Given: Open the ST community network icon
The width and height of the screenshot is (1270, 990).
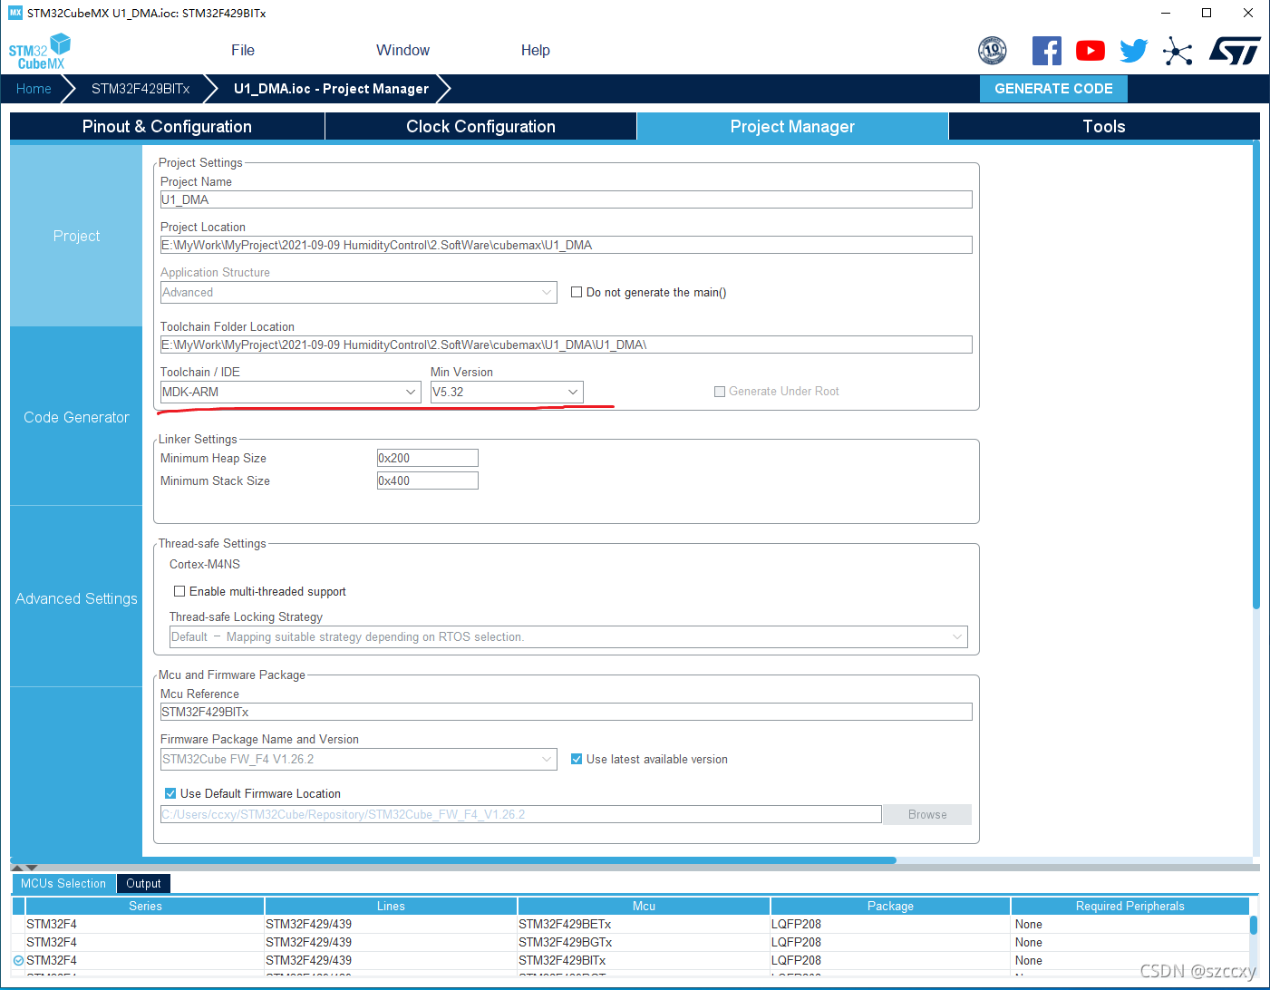Looking at the screenshot, I should [x=1178, y=51].
